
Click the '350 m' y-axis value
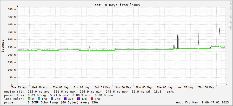coord(12,32)
